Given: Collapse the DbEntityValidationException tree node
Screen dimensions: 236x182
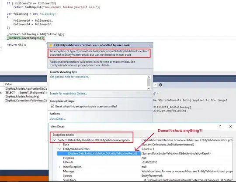Looking at the screenshot, I should pos(55,140).
